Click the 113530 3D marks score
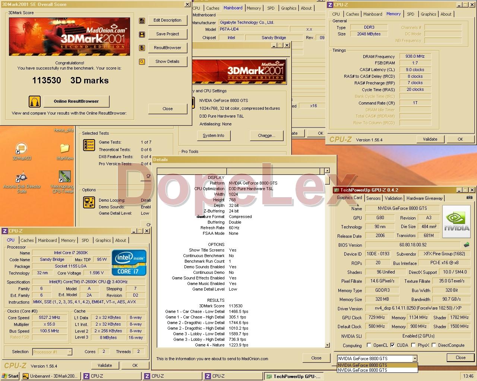The width and height of the screenshot is (477, 381). 70,80
